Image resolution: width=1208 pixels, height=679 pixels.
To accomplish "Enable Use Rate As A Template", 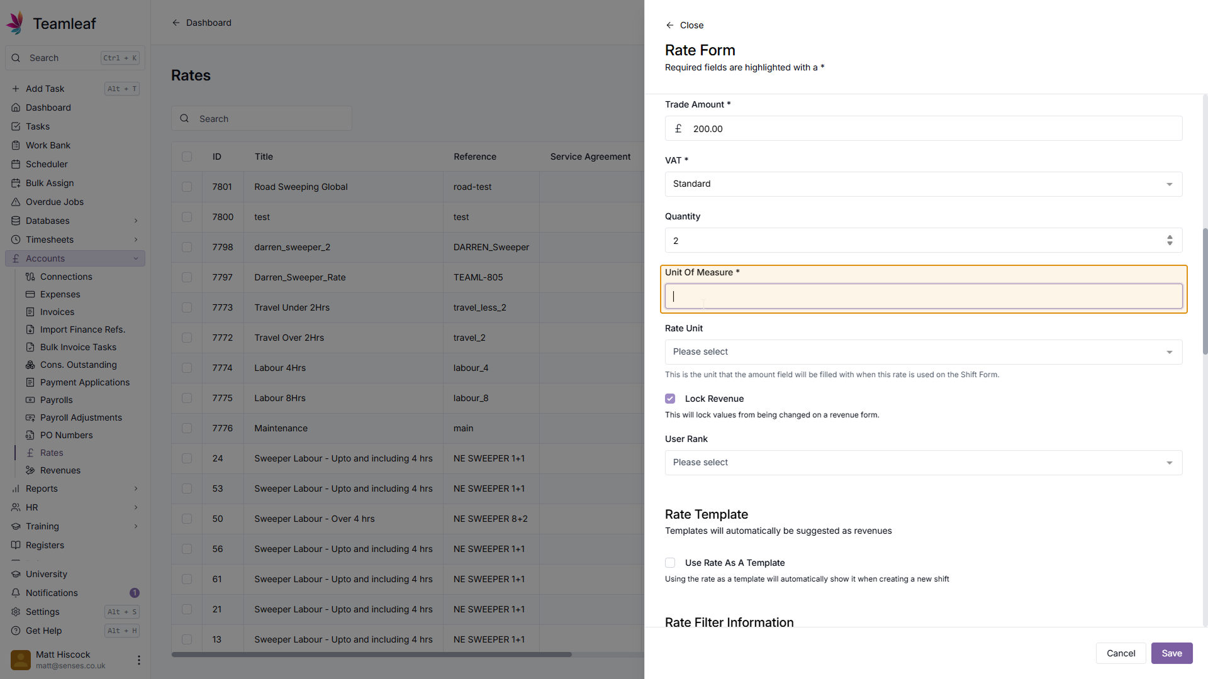I will pyautogui.click(x=670, y=563).
